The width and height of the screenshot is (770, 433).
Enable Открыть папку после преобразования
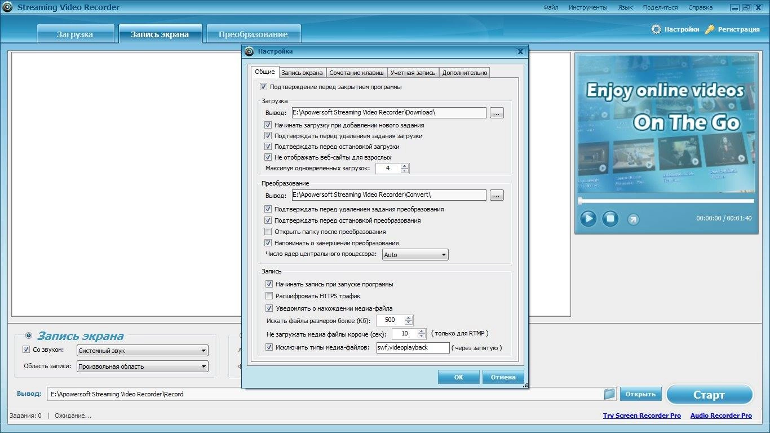coord(268,232)
